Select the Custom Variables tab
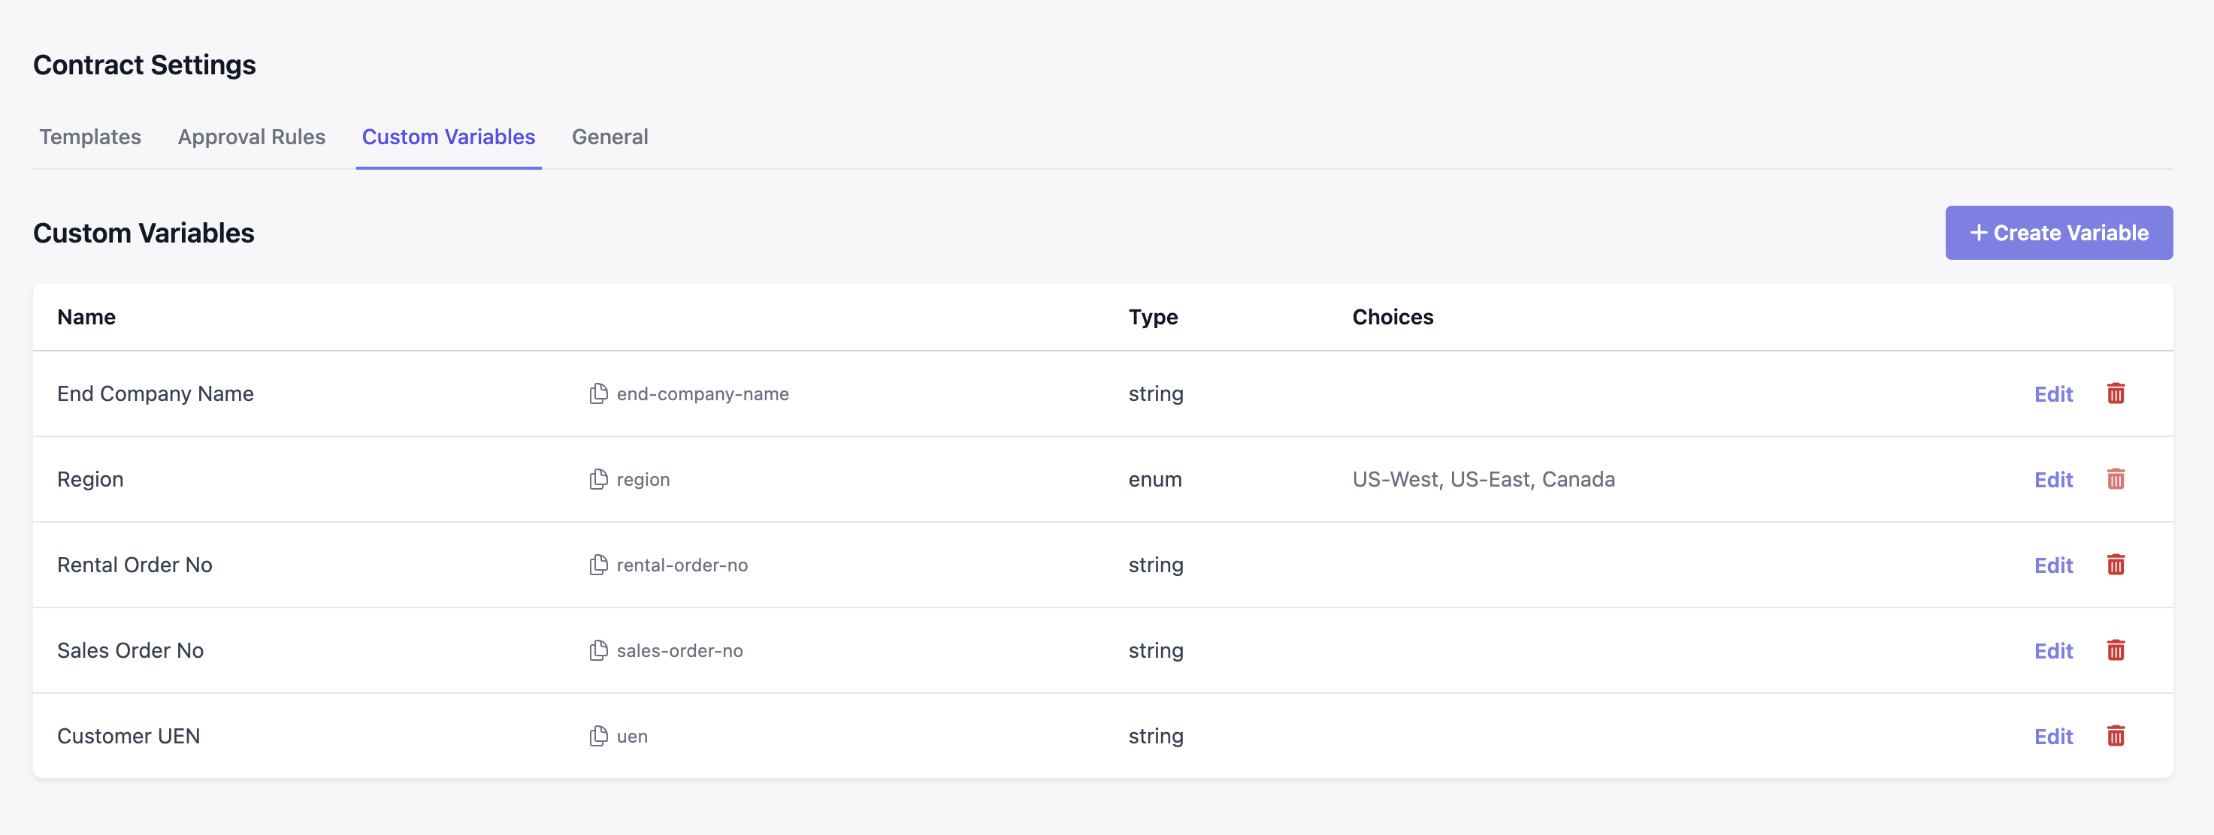The image size is (2214, 835). pyautogui.click(x=448, y=137)
